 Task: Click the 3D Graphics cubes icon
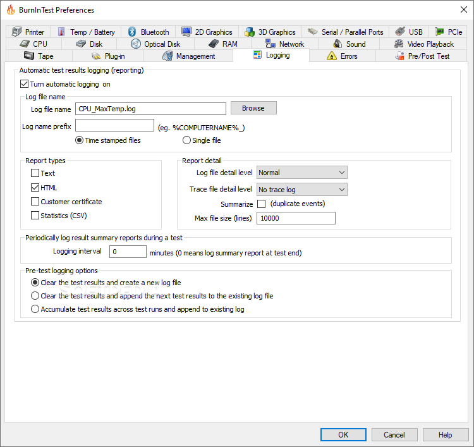250,32
